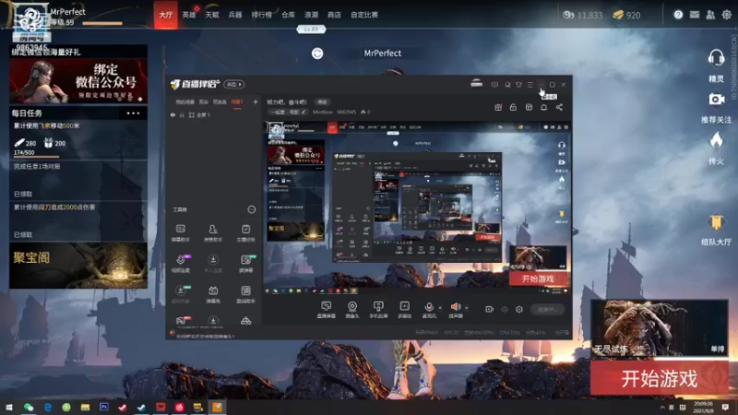Open the danmaku assistant tool (弹幕助手)
The width and height of the screenshot is (738, 415).
pos(180,233)
